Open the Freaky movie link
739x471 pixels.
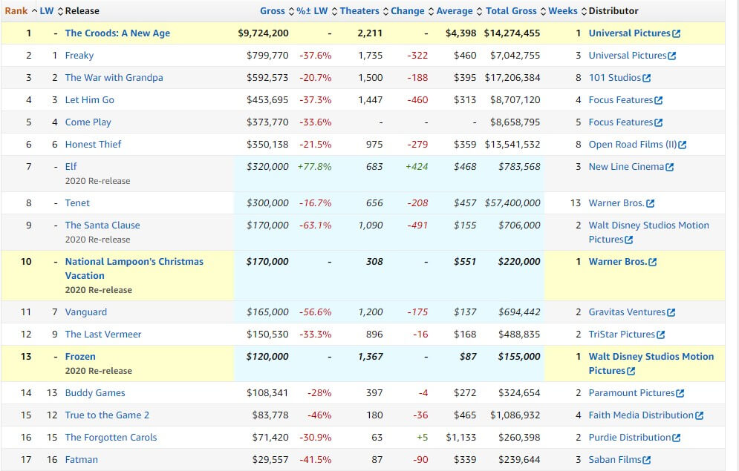79,56
